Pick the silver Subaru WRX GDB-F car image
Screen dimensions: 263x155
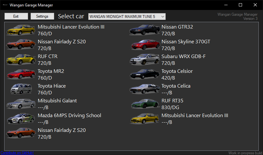point(145,59)
